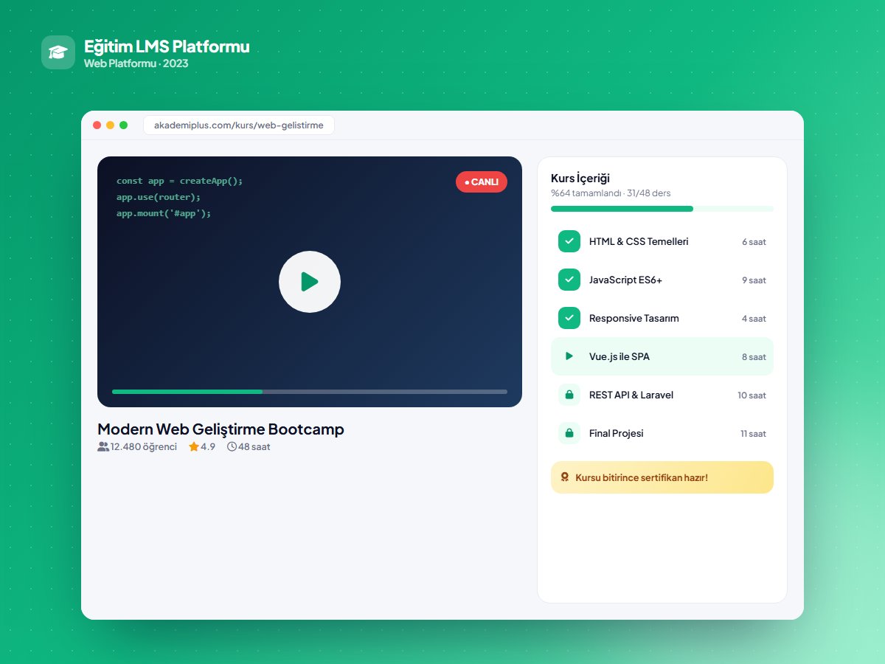
Task: Click the 4.9 rating value
Action: pyautogui.click(x=208, y=446)
